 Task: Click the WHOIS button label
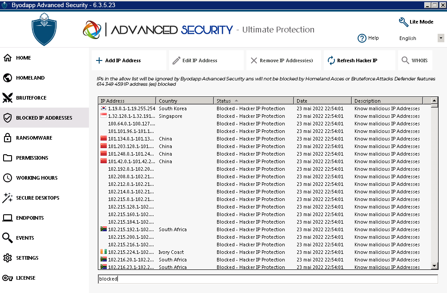419,60
